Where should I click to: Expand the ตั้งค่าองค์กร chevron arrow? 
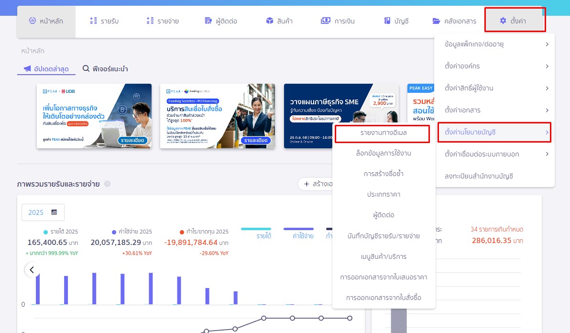click(x=547, y=66)
